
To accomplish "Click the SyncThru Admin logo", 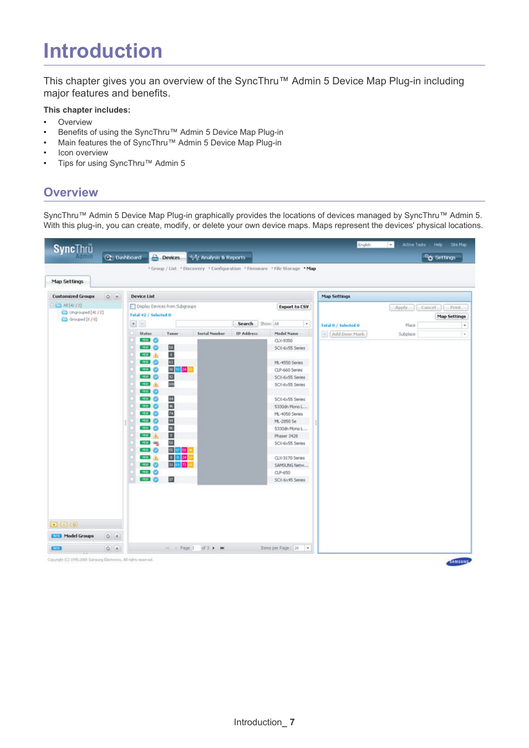I will coord(73,251).
